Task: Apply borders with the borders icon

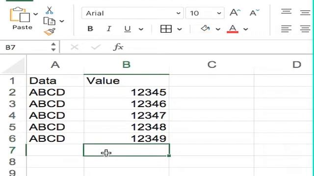Action: [x=166, y=29]
